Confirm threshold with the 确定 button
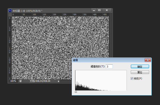 pyautogui.click(x=140, y=67)
